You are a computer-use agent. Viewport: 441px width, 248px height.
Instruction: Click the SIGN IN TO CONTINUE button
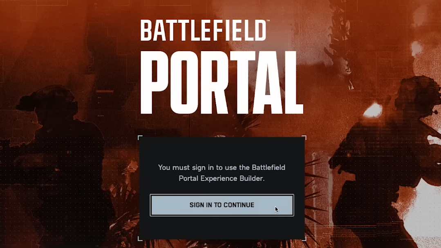[x=222, y=205]
